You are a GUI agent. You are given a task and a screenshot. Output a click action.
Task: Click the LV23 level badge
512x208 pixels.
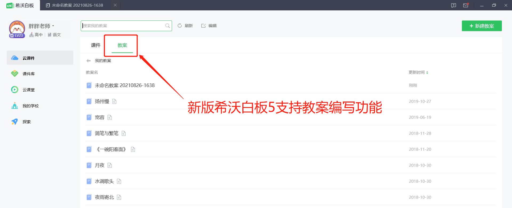pos(17,35)
